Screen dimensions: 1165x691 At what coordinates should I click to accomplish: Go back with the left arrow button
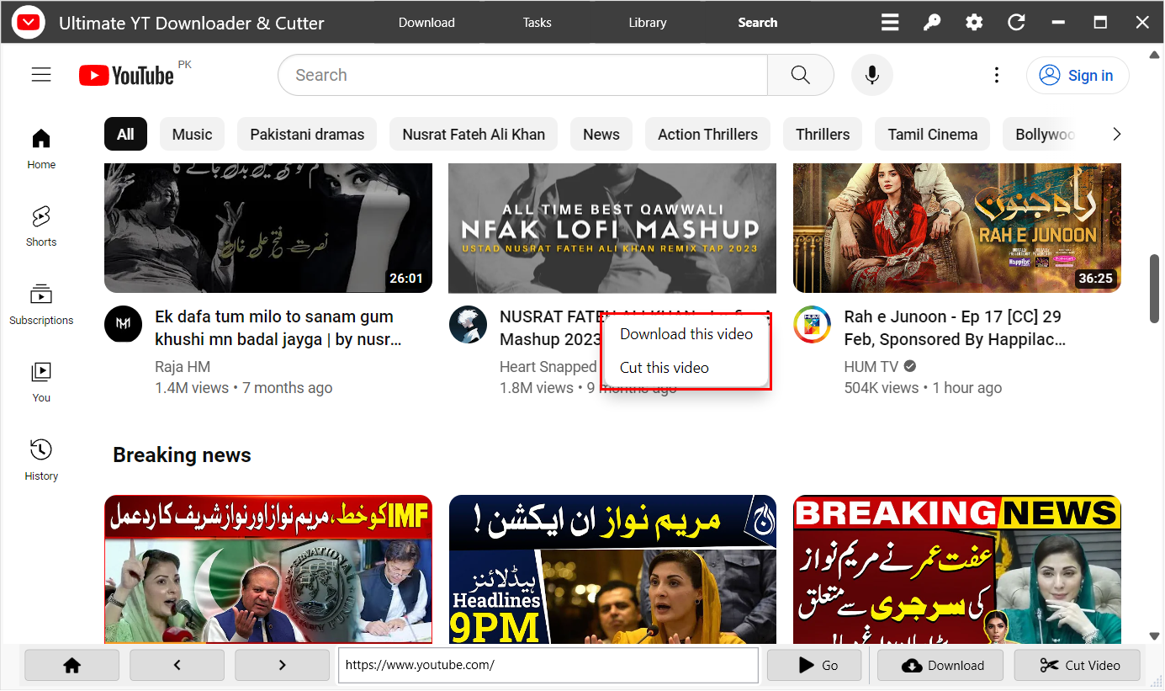pos(177,665)
